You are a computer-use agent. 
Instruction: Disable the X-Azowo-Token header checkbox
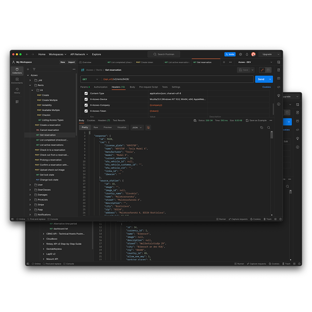pos(86,111)
